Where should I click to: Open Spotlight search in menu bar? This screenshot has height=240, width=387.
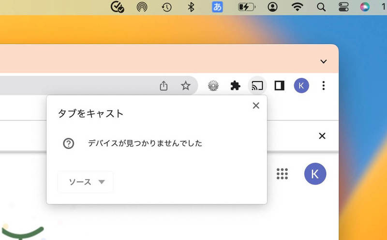[x=321, y=7]
